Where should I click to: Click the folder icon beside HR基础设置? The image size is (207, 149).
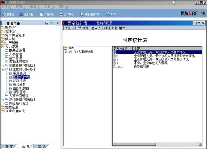pyautogui.click(x=6, y=50)
